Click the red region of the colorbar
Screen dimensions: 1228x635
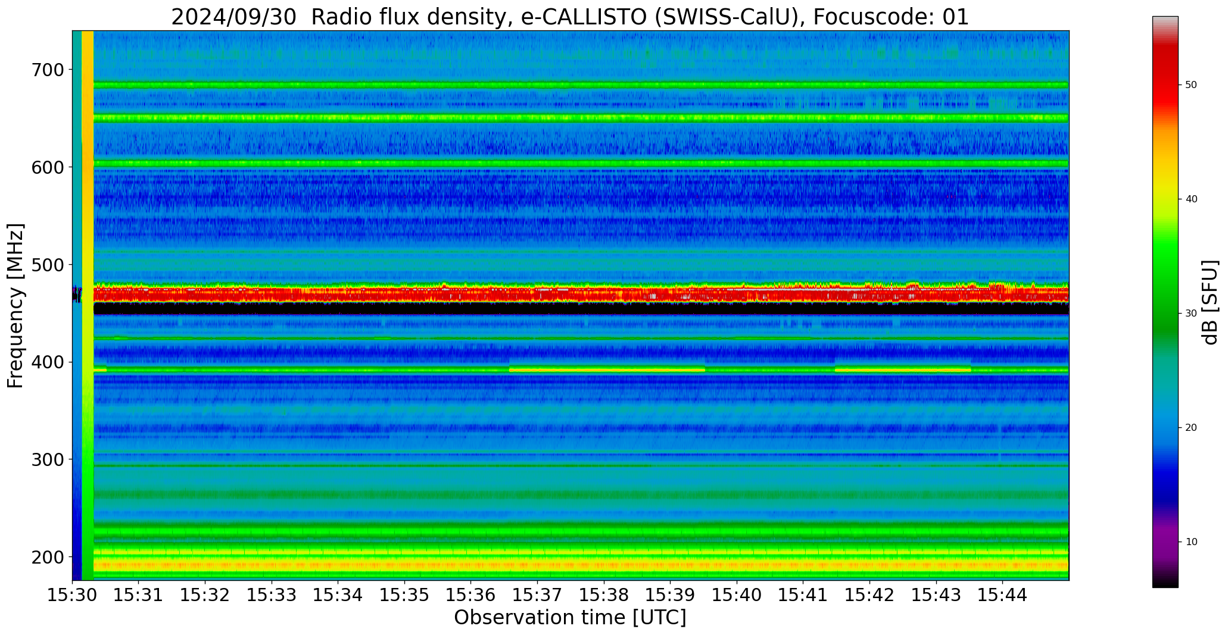pyautogui.click(x=1165, y=77)
